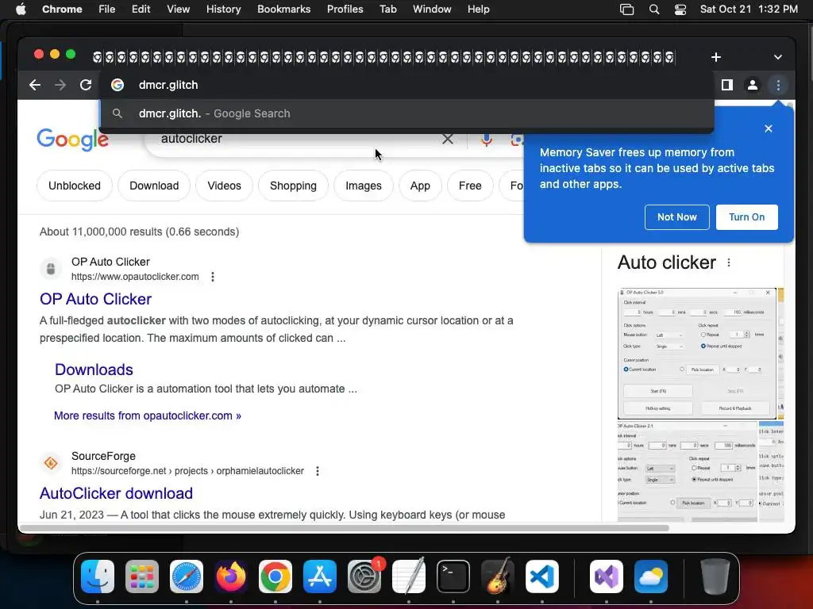Close the Memory Saver popup
Image resolution: width=813 pixels, height=609 pixels.
769,128
